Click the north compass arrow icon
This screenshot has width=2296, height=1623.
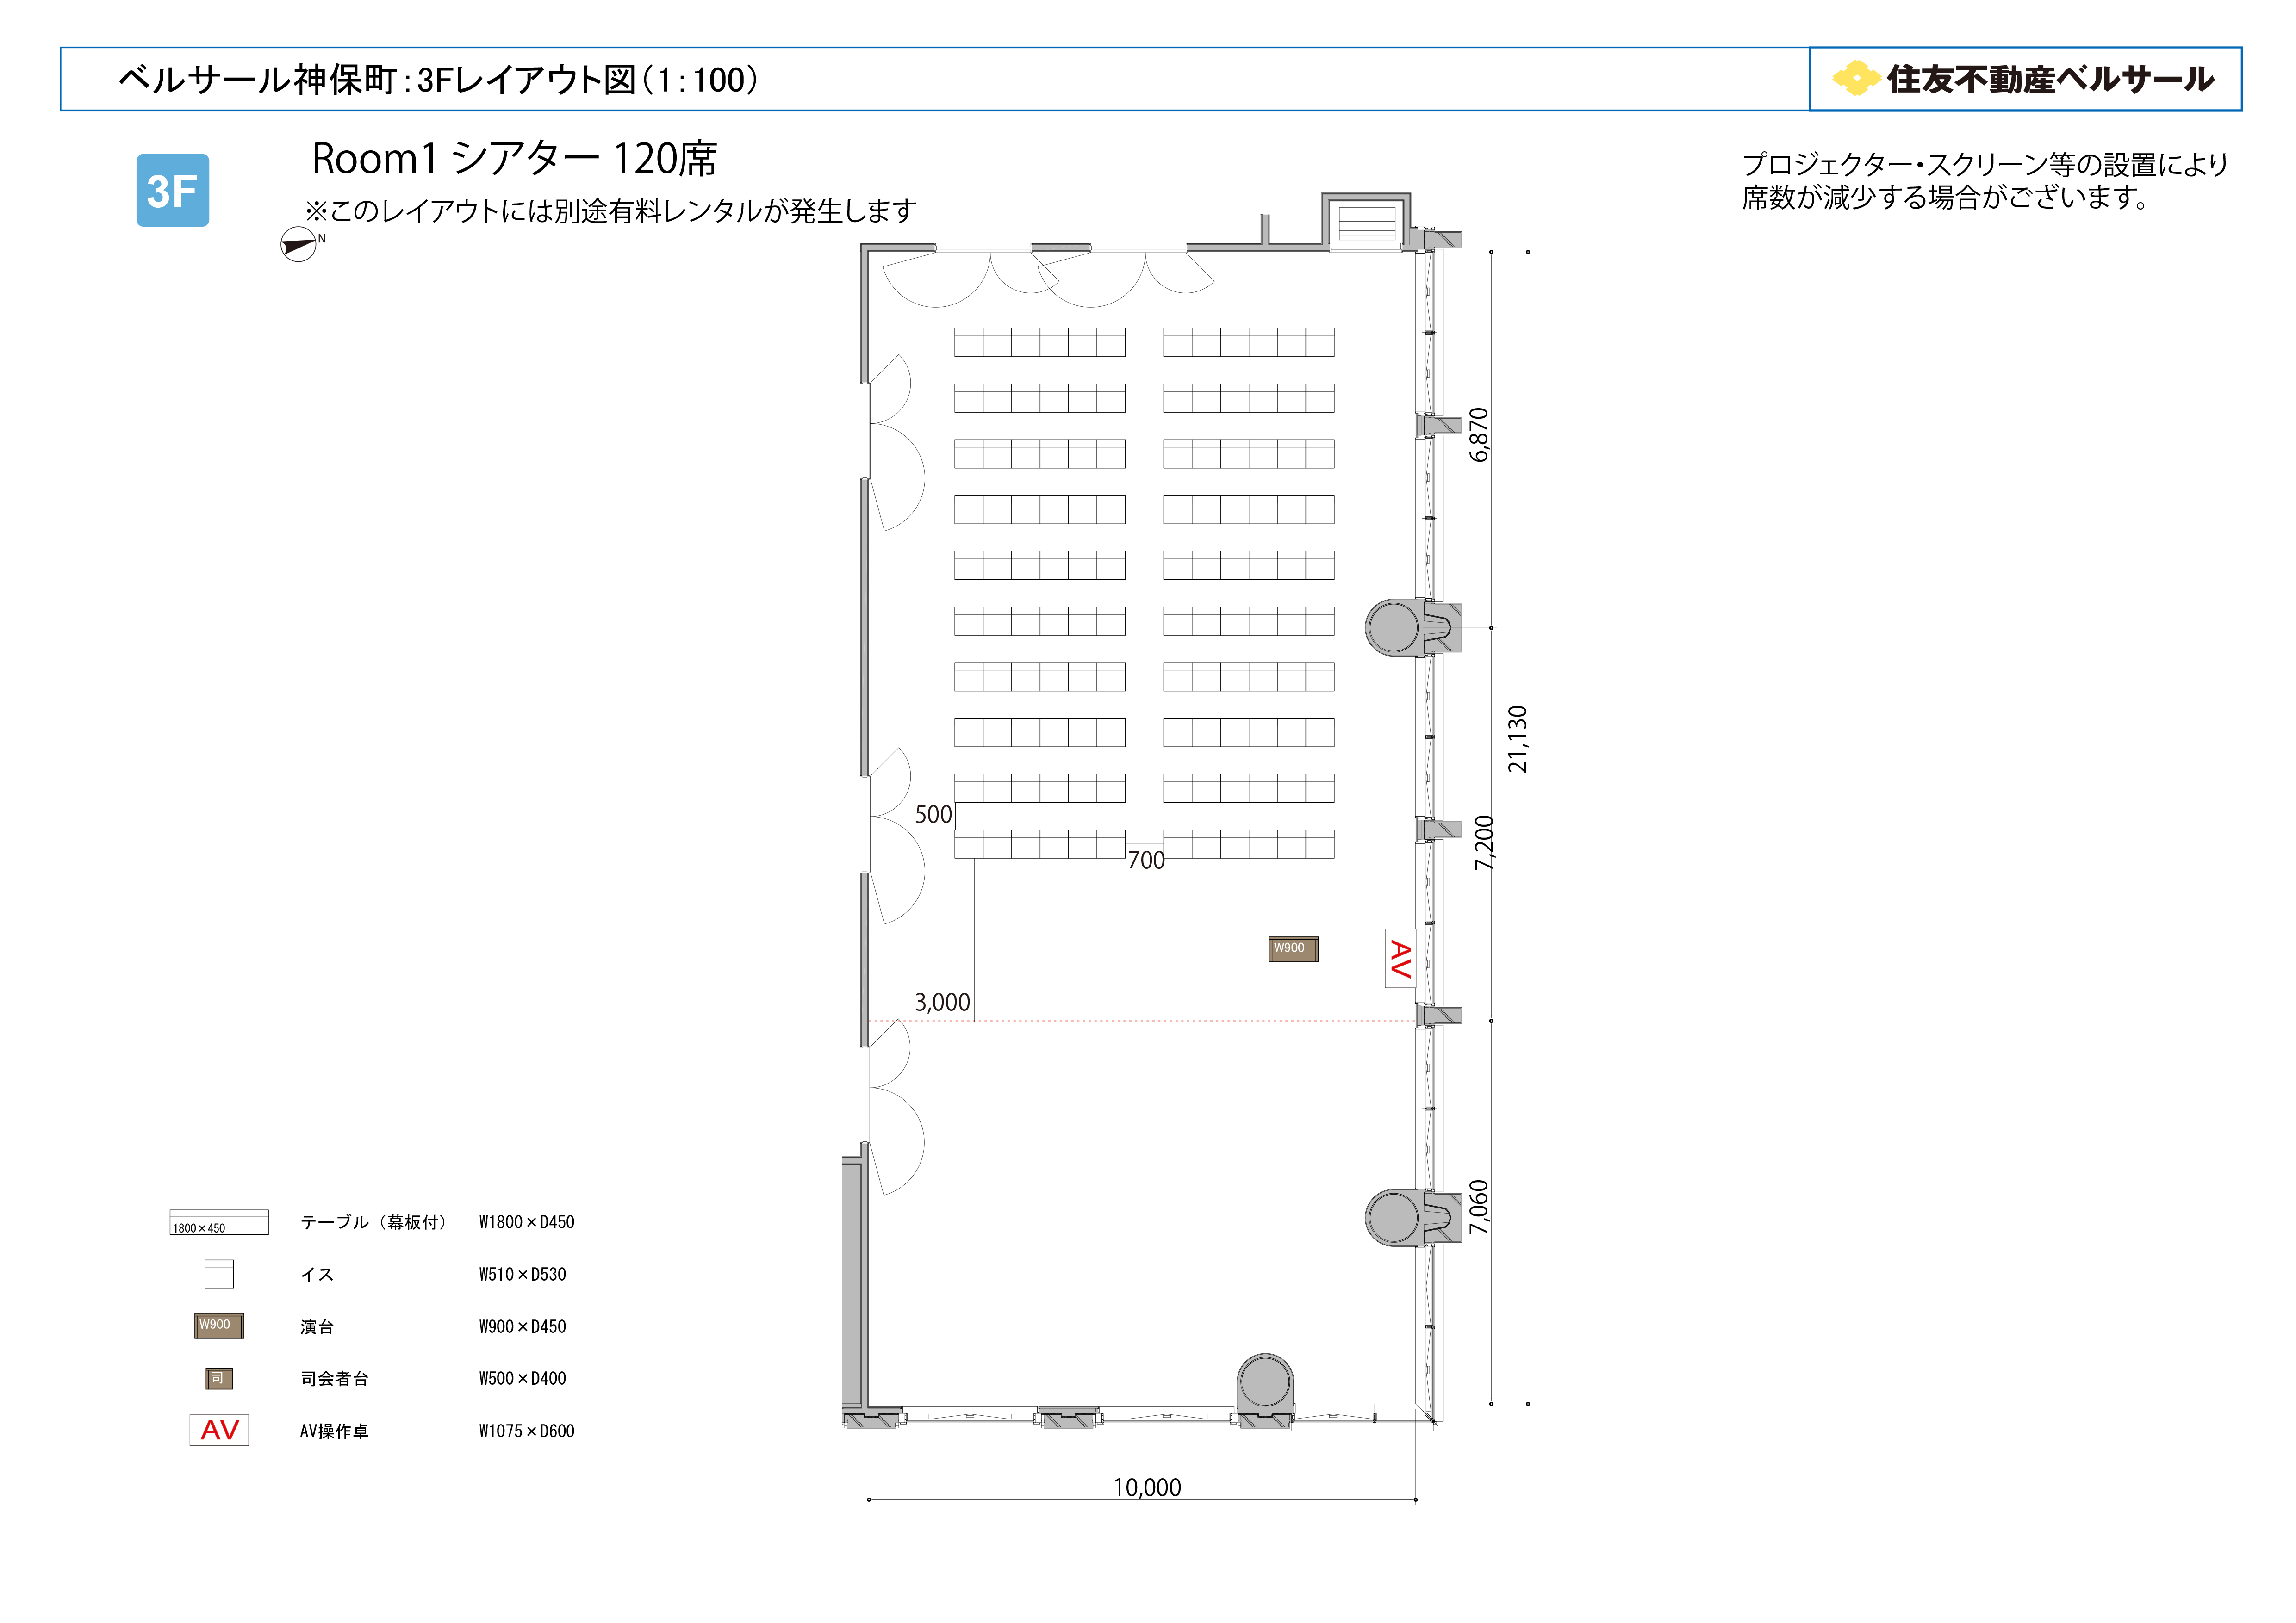coord(298,245)
